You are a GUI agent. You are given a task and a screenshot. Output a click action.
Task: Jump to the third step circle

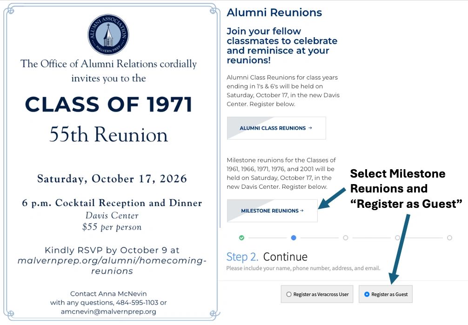(x=346, y=238)
